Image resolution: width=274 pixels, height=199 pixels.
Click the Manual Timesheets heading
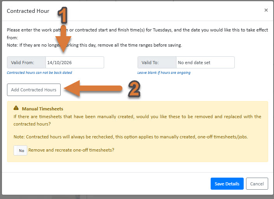pos(42,109)
